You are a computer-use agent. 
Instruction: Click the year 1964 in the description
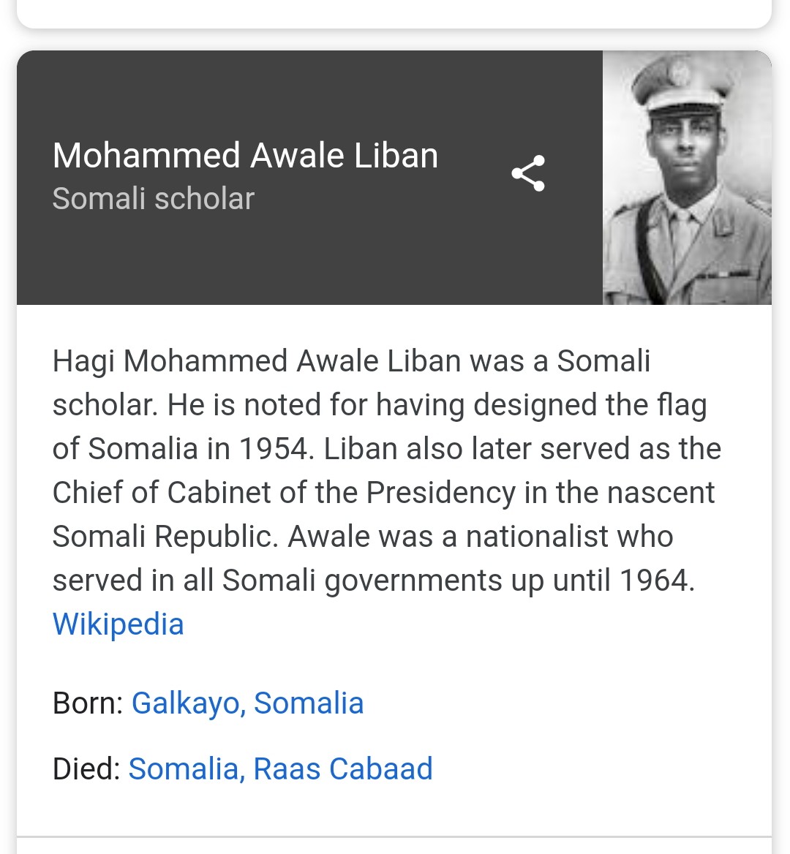[657, 580]
